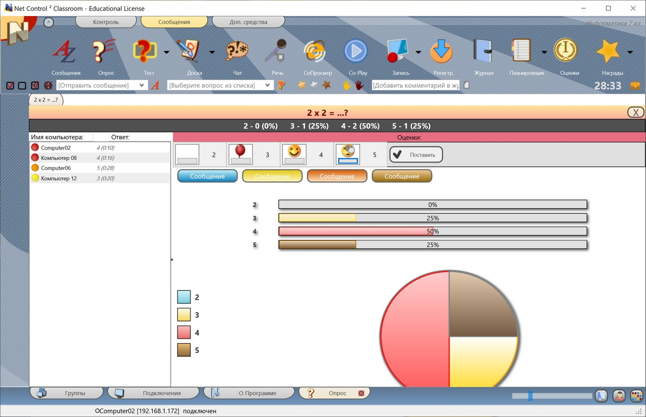This screenshot has height=417, width=646.
Task: Adjust the thumbnail size slider
Action: pos(530,396)
